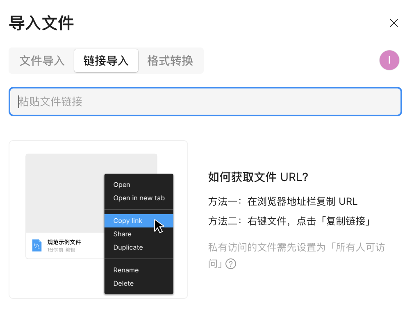Switch to the 文件导入 tab
The width and height of the screenshot is (405, 317).
pyautogui.click(x=42, y=61)
